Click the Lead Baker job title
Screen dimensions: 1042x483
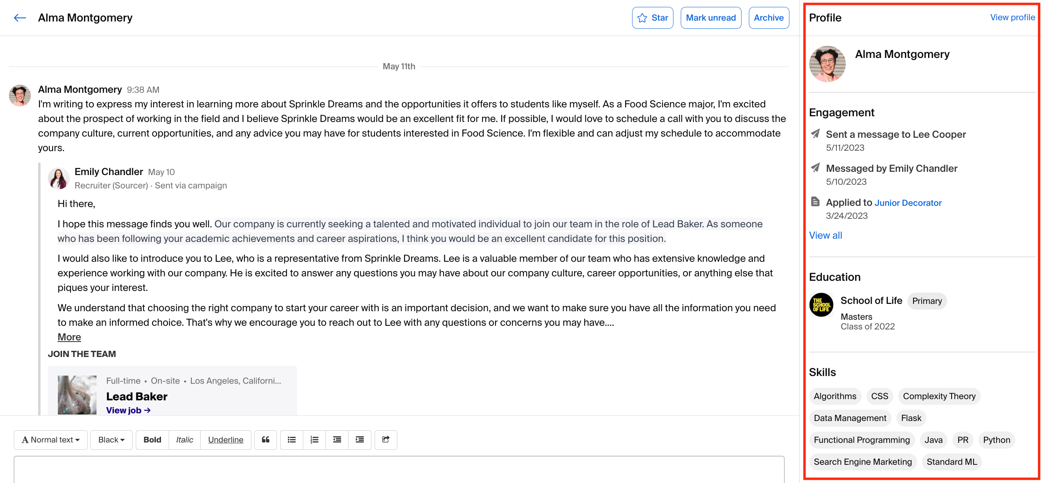137,396
